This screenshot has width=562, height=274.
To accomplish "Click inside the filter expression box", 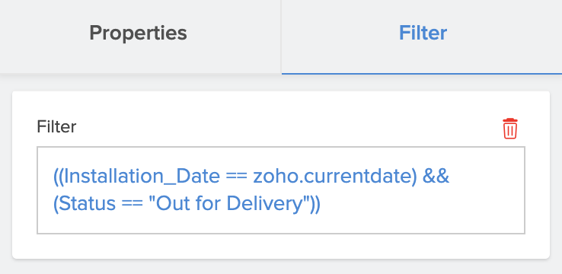I will coord(281,190).
